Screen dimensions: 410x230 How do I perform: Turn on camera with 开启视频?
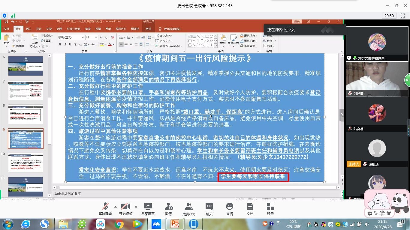pos(125,209)
